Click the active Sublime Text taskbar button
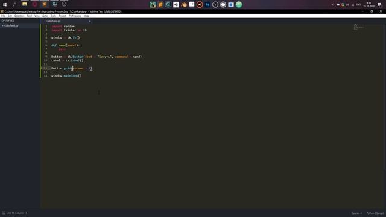This screenshot has height=217, width=386. tap(45, 4)
